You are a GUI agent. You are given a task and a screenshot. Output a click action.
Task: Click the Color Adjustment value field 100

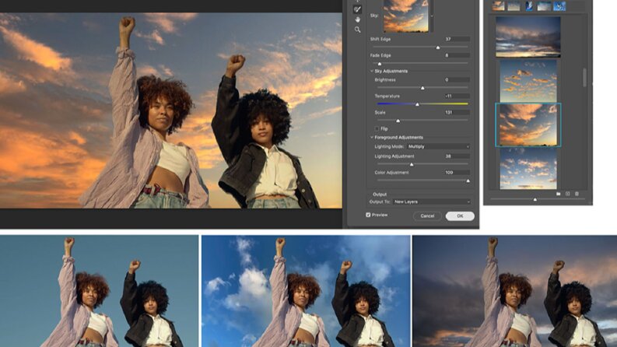pos(457,172)
